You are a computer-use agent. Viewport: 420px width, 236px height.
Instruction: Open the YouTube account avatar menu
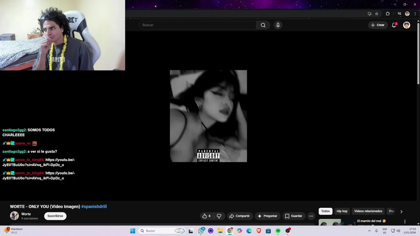[407, 25]
